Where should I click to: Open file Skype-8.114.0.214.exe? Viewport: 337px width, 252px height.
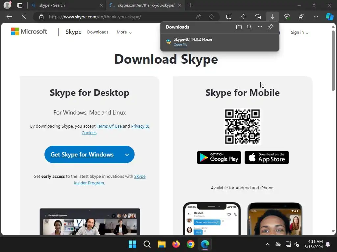pos(180,45)
